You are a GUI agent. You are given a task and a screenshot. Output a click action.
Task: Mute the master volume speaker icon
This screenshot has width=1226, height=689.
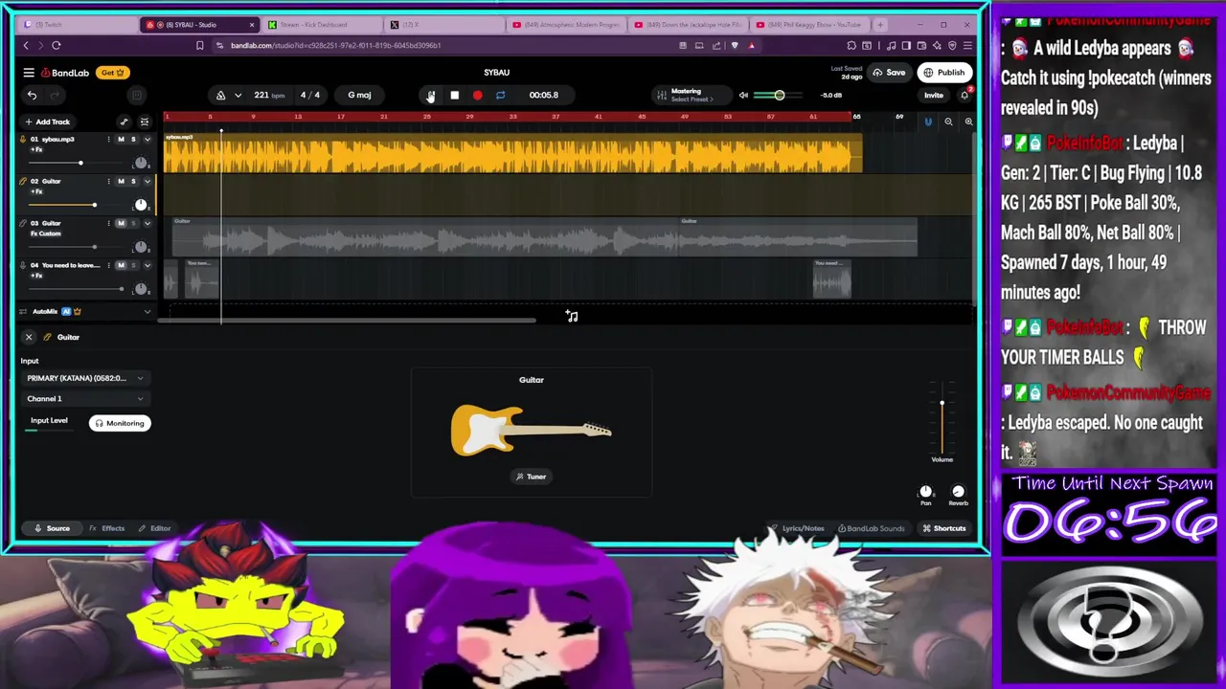point(743,95)
